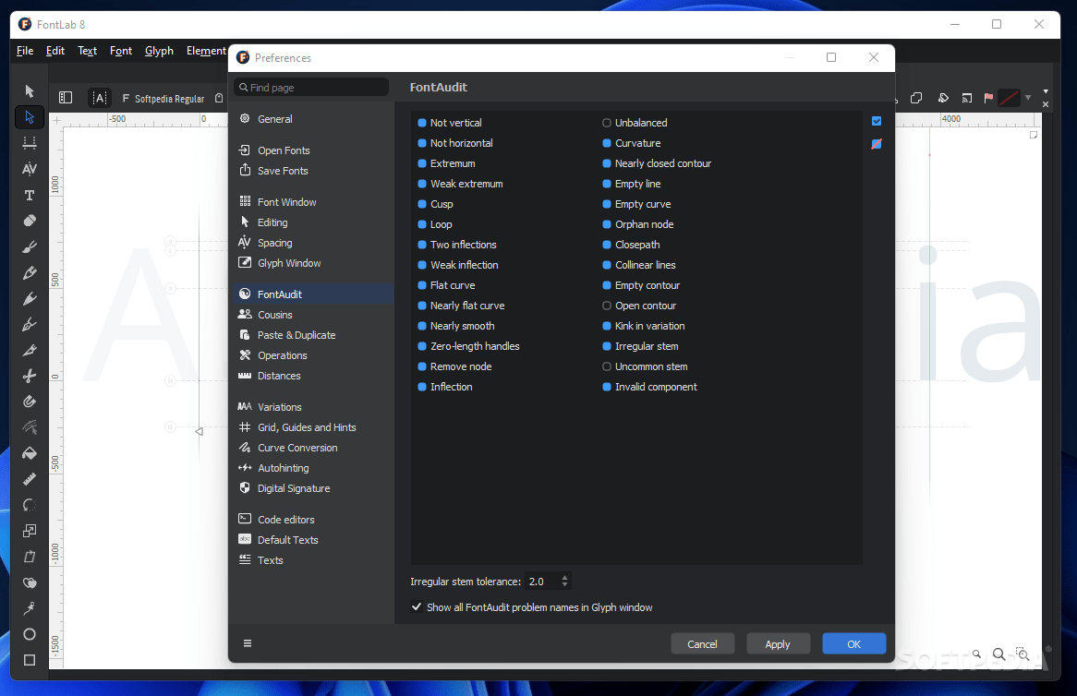This screenshot has height=696, width=1077.
Task: Open the File menu
Action: click(x=25, y=51)
